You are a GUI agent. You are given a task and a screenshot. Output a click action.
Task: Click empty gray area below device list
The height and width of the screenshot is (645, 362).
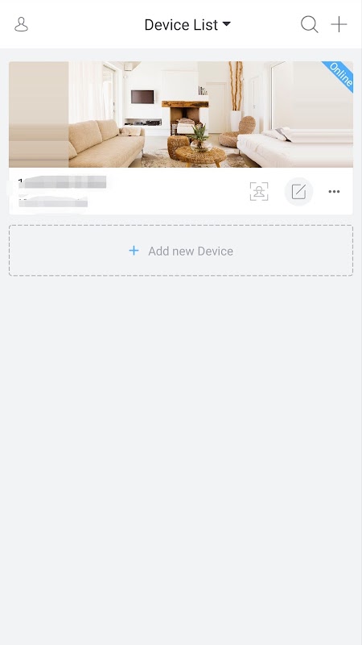click(181, 452)
